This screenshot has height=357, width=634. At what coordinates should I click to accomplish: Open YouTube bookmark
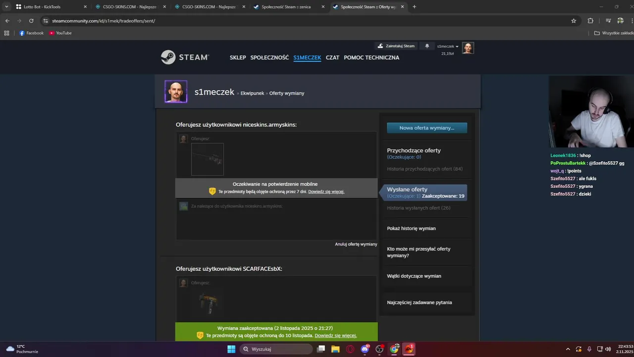pyautogui.click(x=60, y=33)
